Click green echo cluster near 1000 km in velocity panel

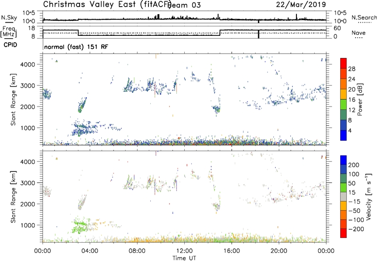pos(80,226)
